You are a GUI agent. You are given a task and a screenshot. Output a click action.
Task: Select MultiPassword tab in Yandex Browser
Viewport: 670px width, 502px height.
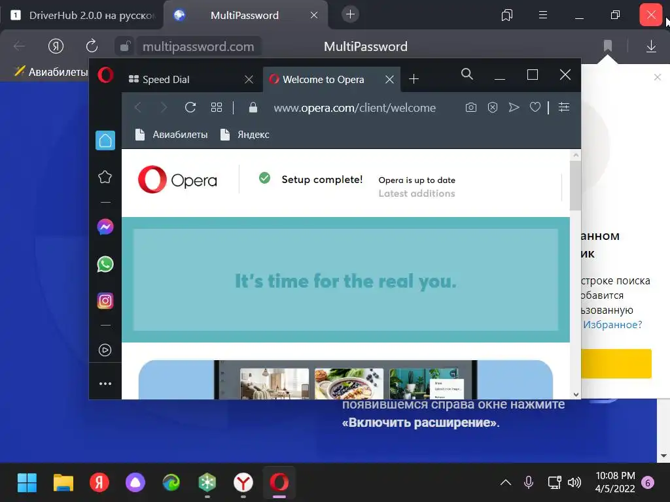(x=245, y=16)
